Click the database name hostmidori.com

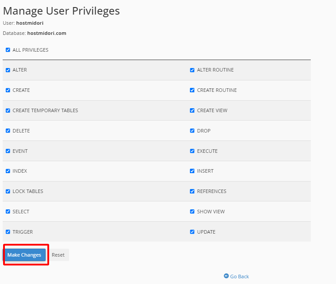point(47,33)
